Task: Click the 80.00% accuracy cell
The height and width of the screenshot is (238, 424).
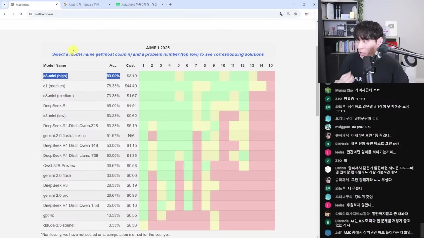Action: pos(113,76)
